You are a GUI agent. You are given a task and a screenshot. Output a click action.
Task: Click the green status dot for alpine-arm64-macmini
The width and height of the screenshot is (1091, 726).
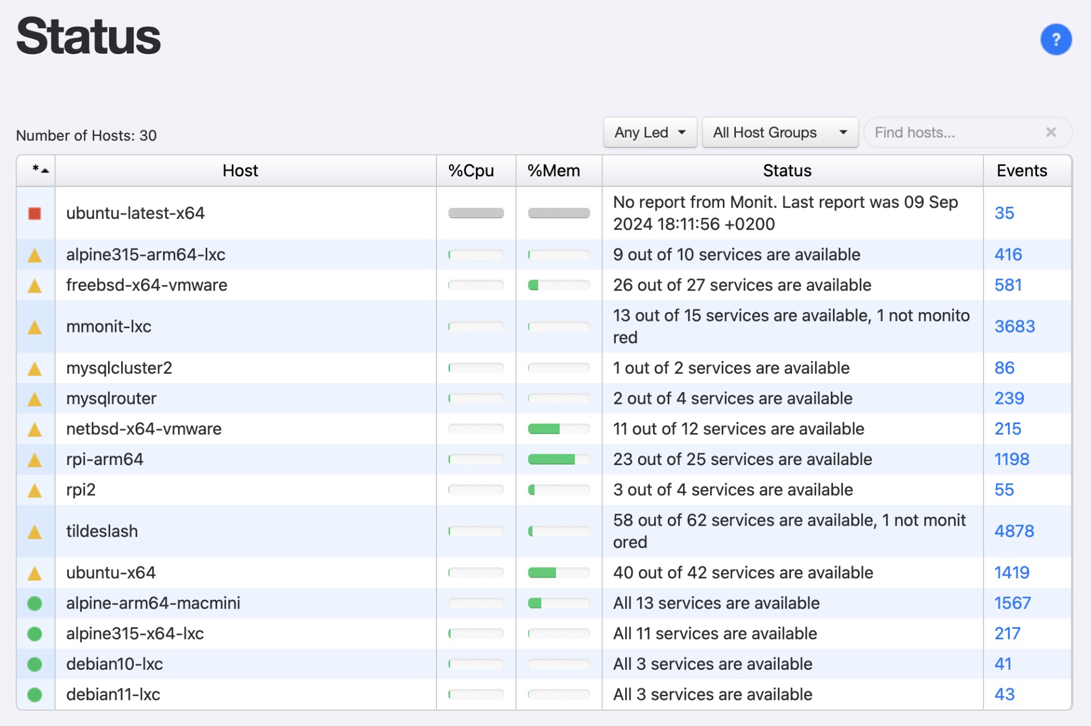coord(35,603)
